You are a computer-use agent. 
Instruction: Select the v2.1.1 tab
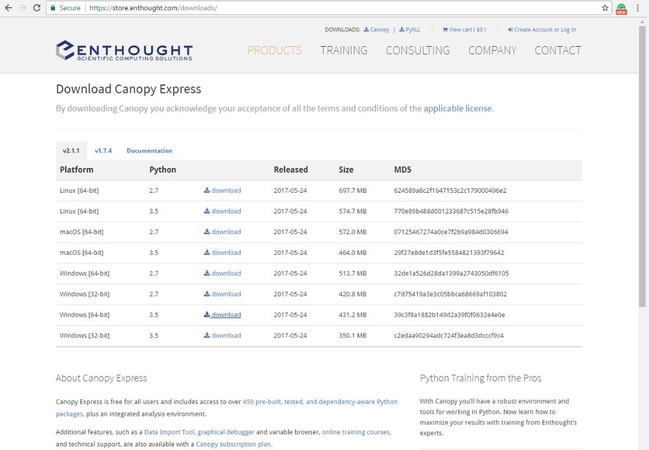coord(71,151)
